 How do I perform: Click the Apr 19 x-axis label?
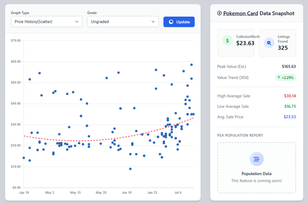(x=24, y=193)
